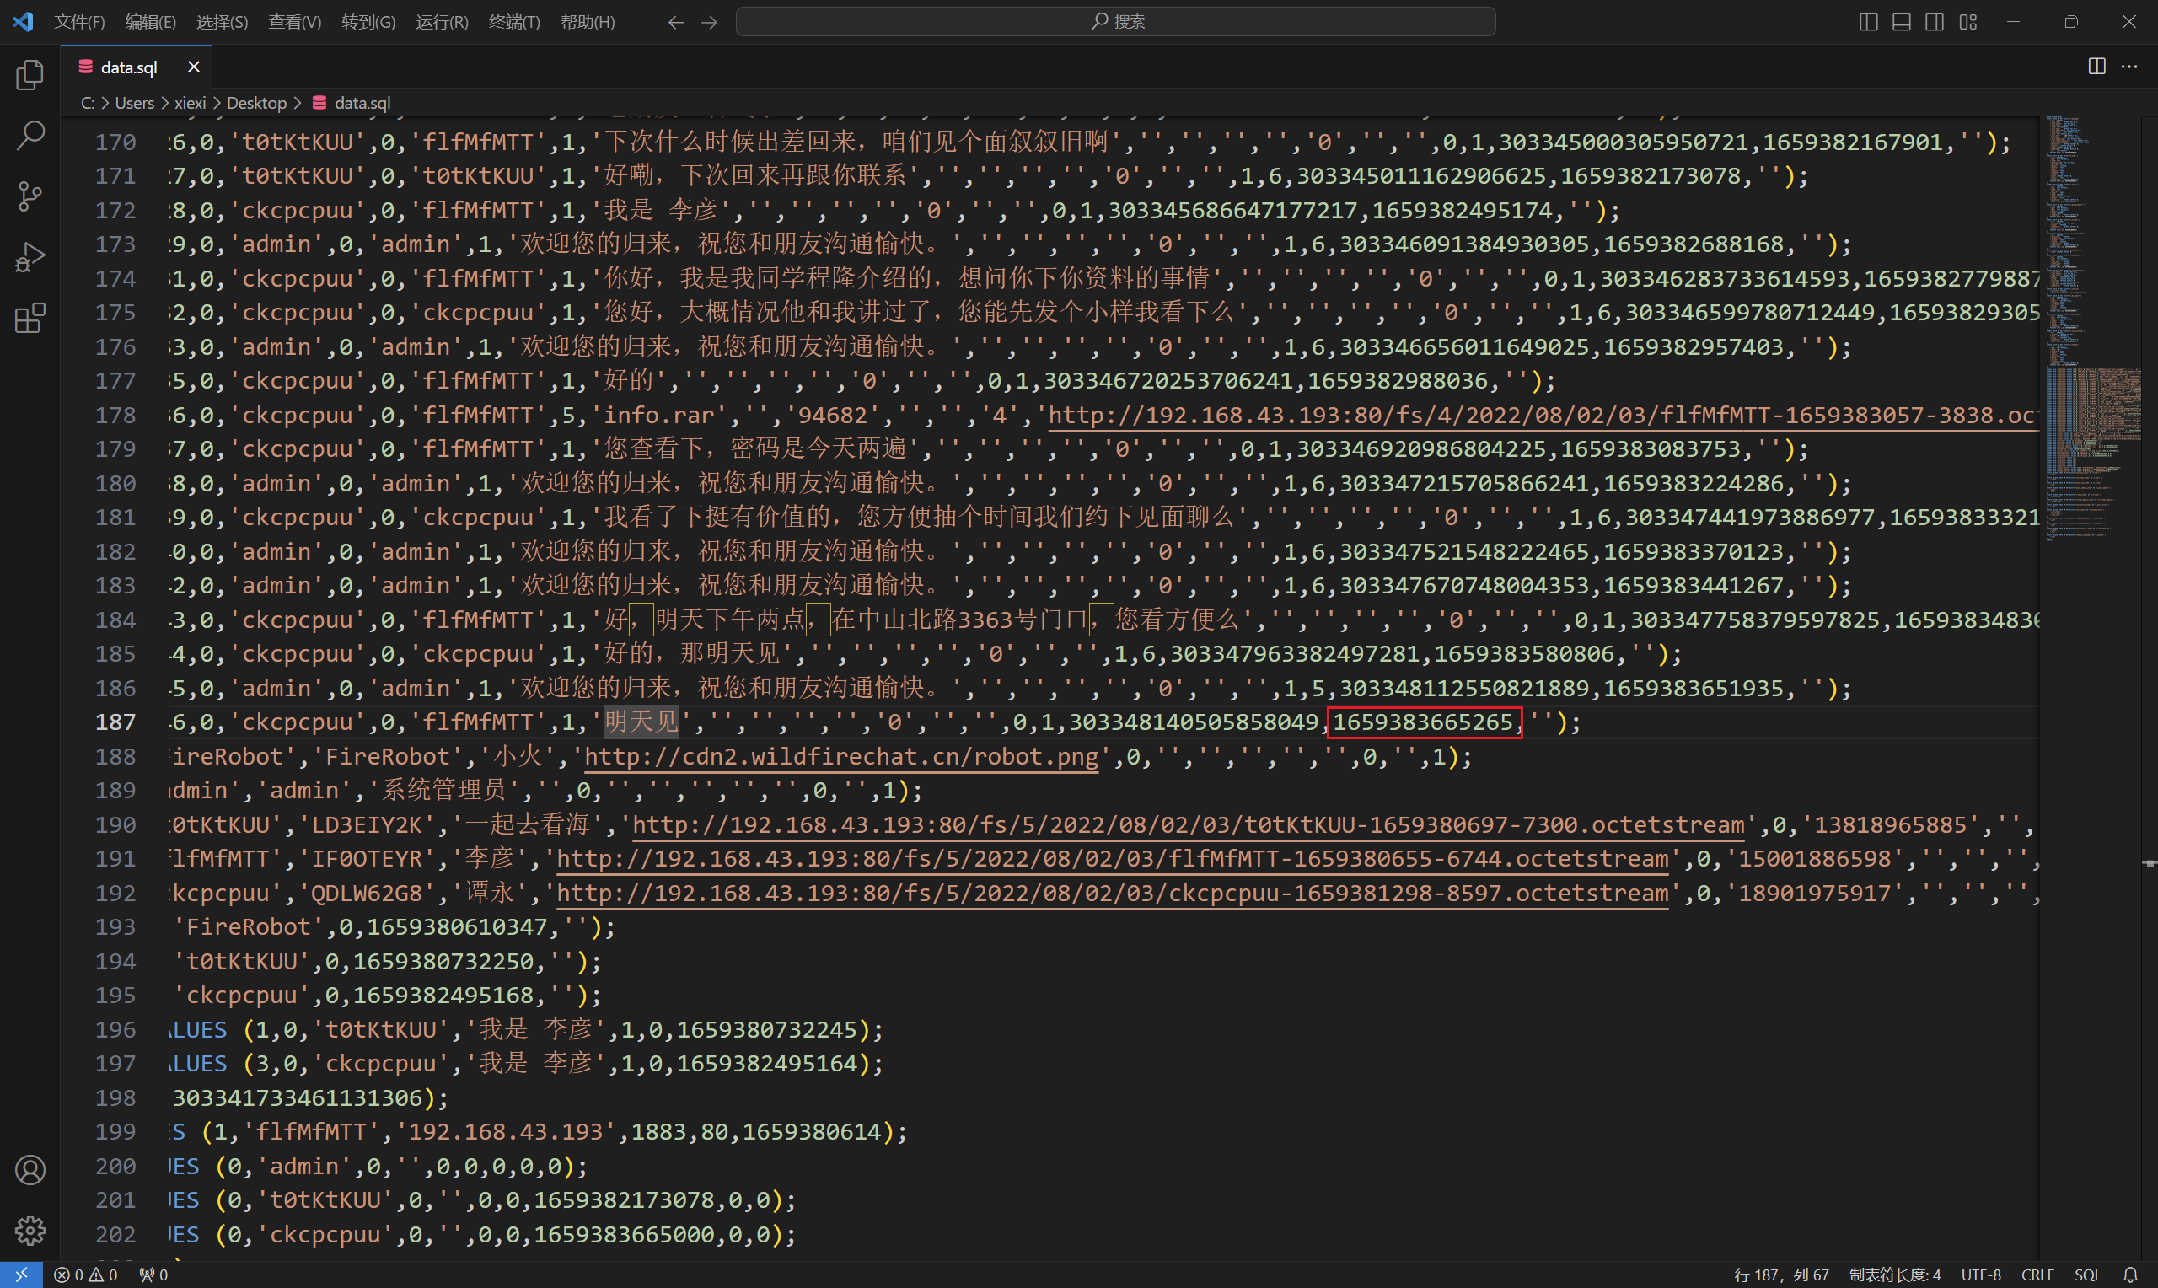Open remote window button in status bar
The image size is (2158, 1288).
point(21,1275)
